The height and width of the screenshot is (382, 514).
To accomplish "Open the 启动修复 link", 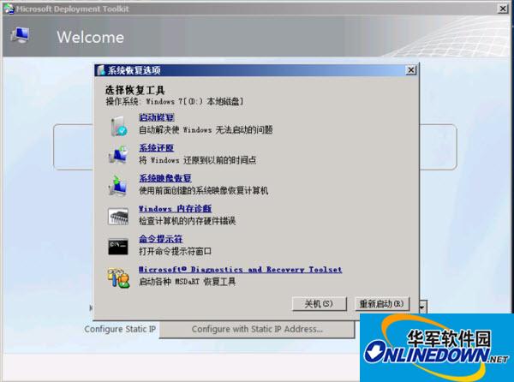I will [x=157, y=117].
